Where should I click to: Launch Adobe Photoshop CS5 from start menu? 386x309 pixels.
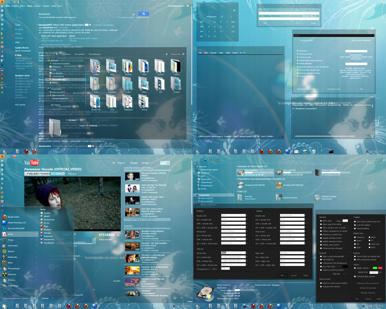click(16, 222)
